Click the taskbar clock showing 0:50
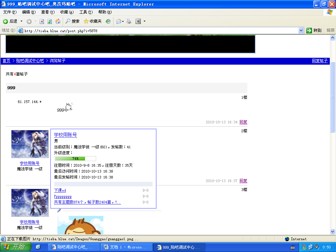 pos(326,247)
